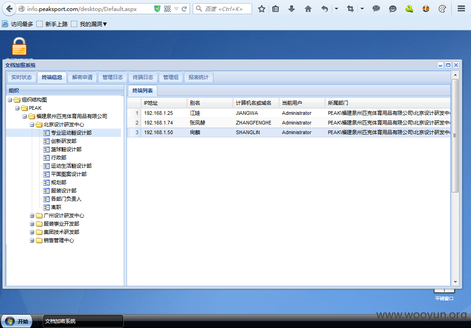Screen dimensions: 471x328
Task: Select the row with IP 192.168.1.25
Action: pos(289,113)
